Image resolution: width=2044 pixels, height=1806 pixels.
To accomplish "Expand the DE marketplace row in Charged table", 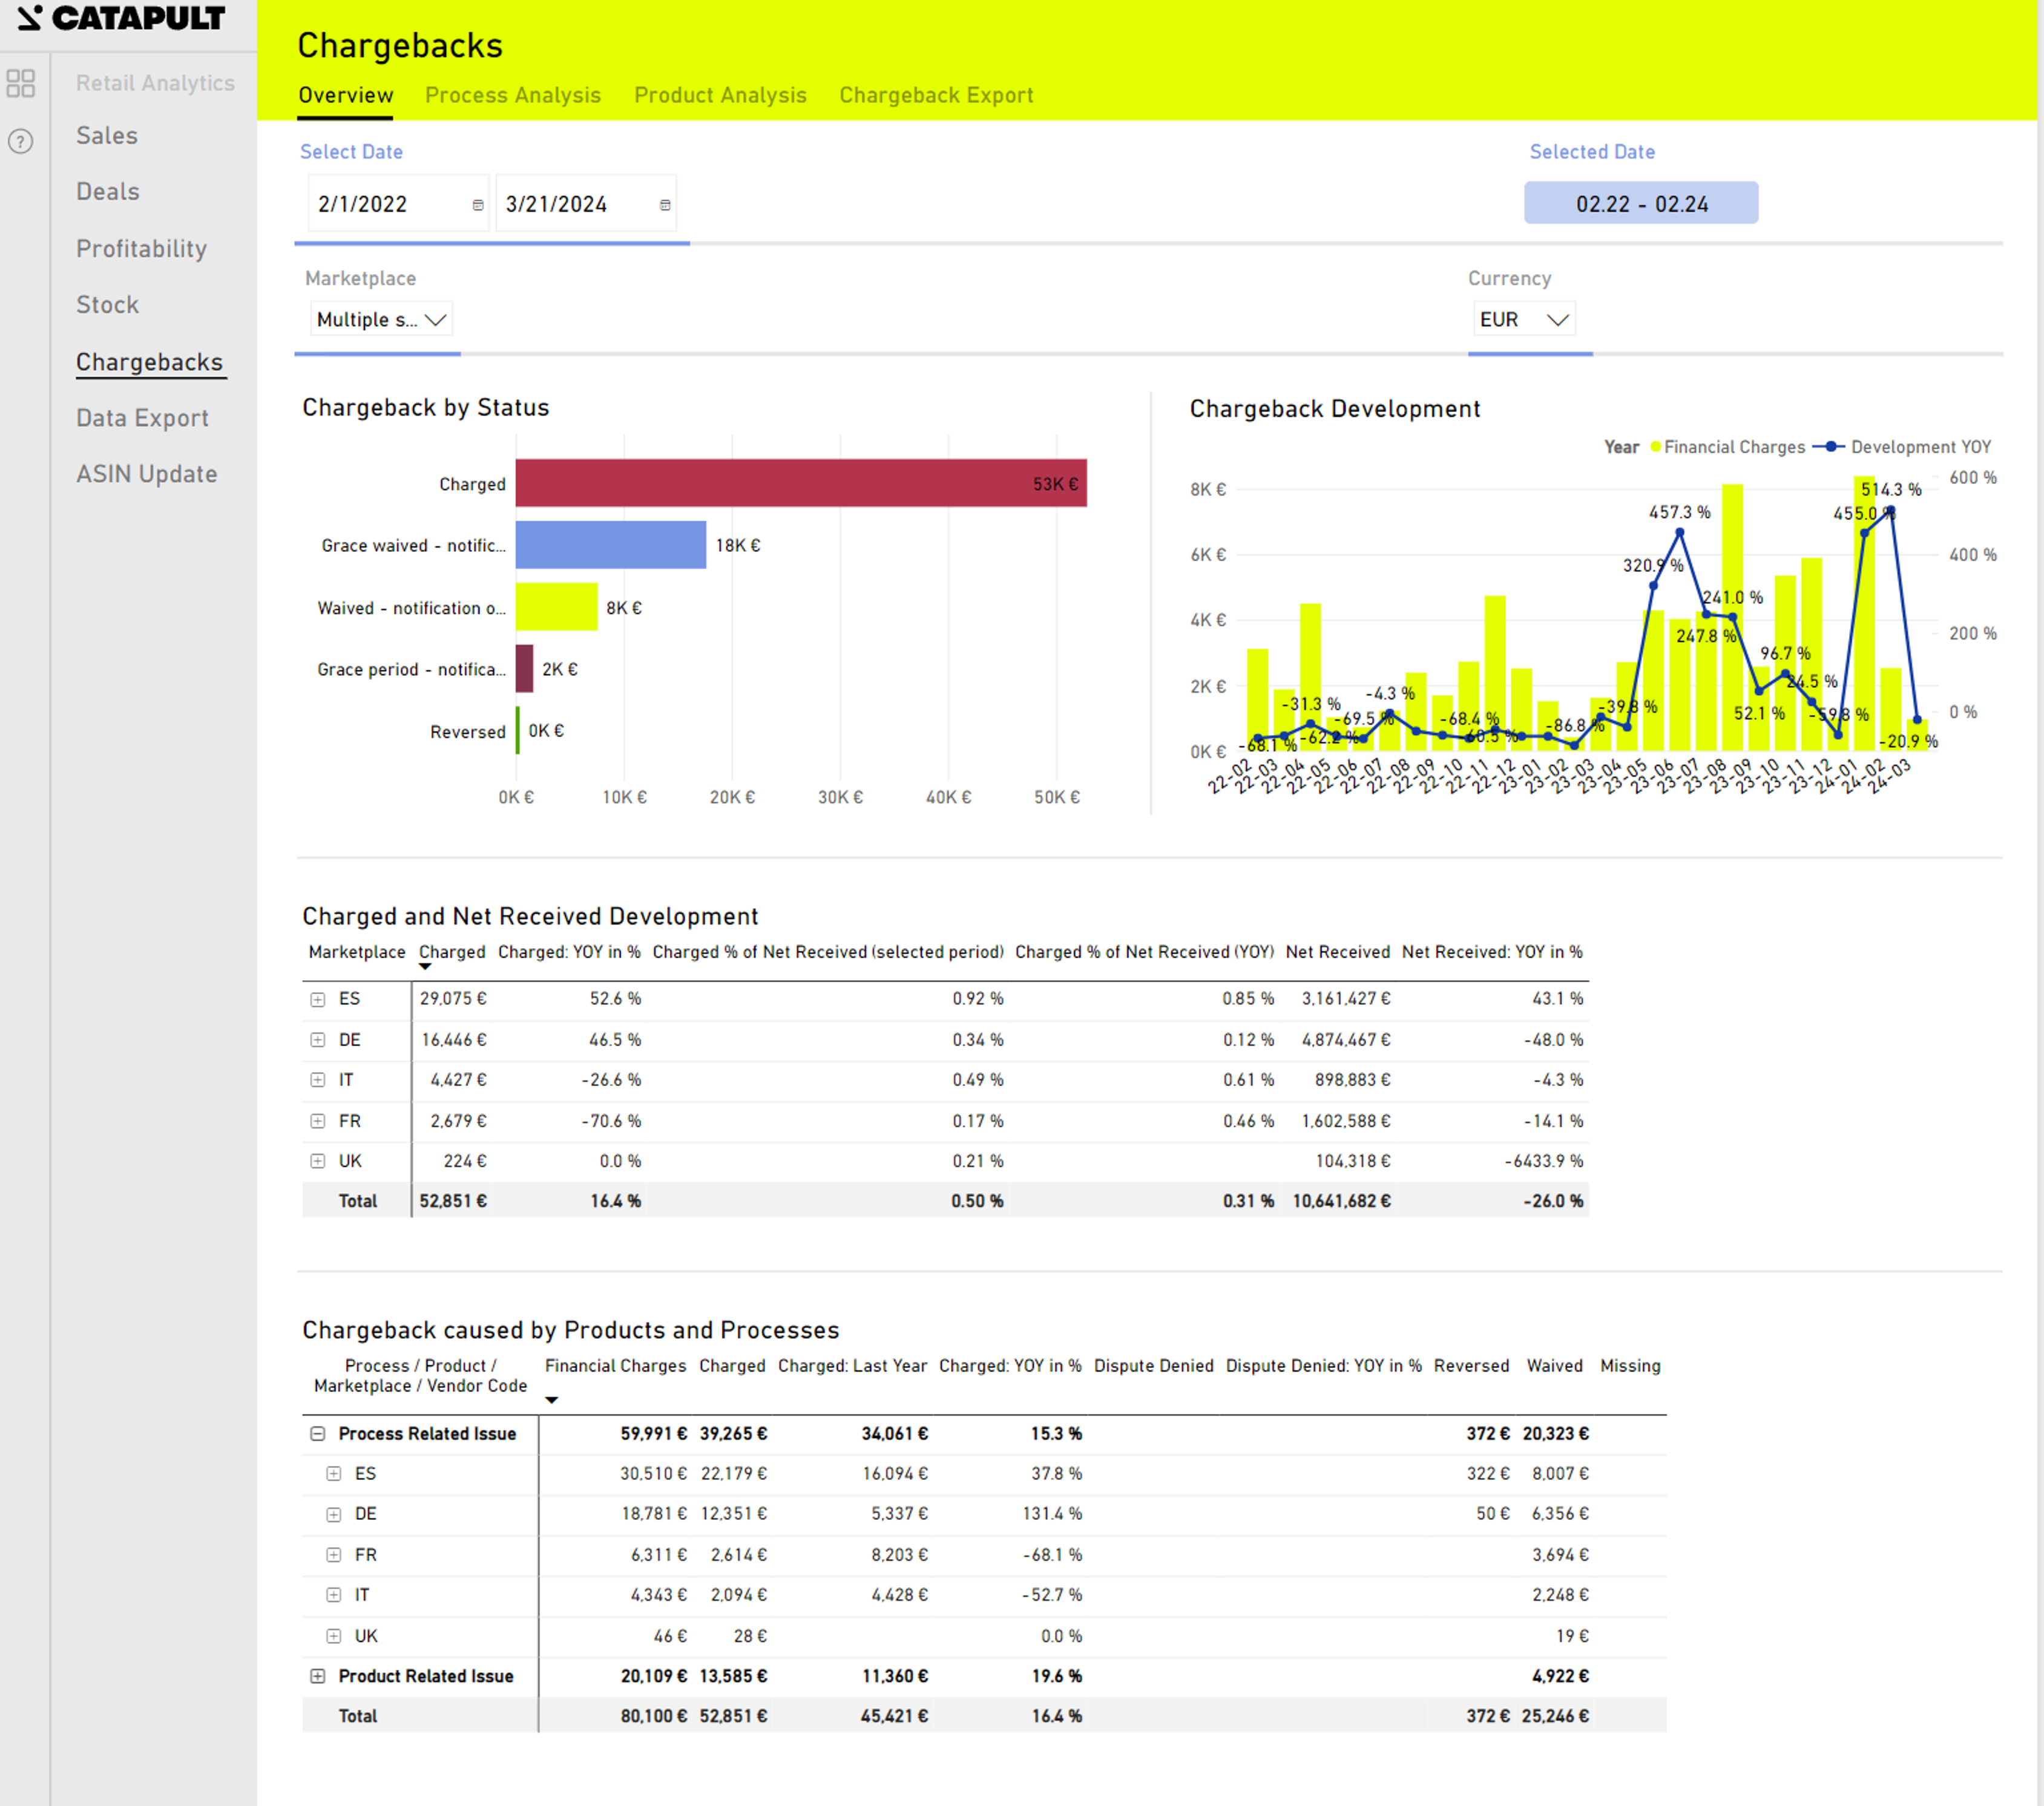I will coord(318,1039).
